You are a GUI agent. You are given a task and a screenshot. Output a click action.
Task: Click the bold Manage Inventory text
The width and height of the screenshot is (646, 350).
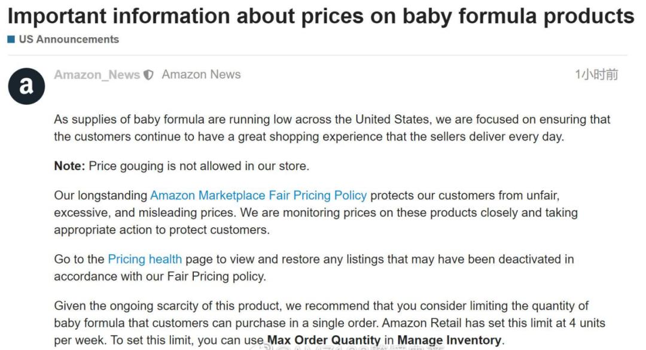pyautogui.click(x=449, y=340)
